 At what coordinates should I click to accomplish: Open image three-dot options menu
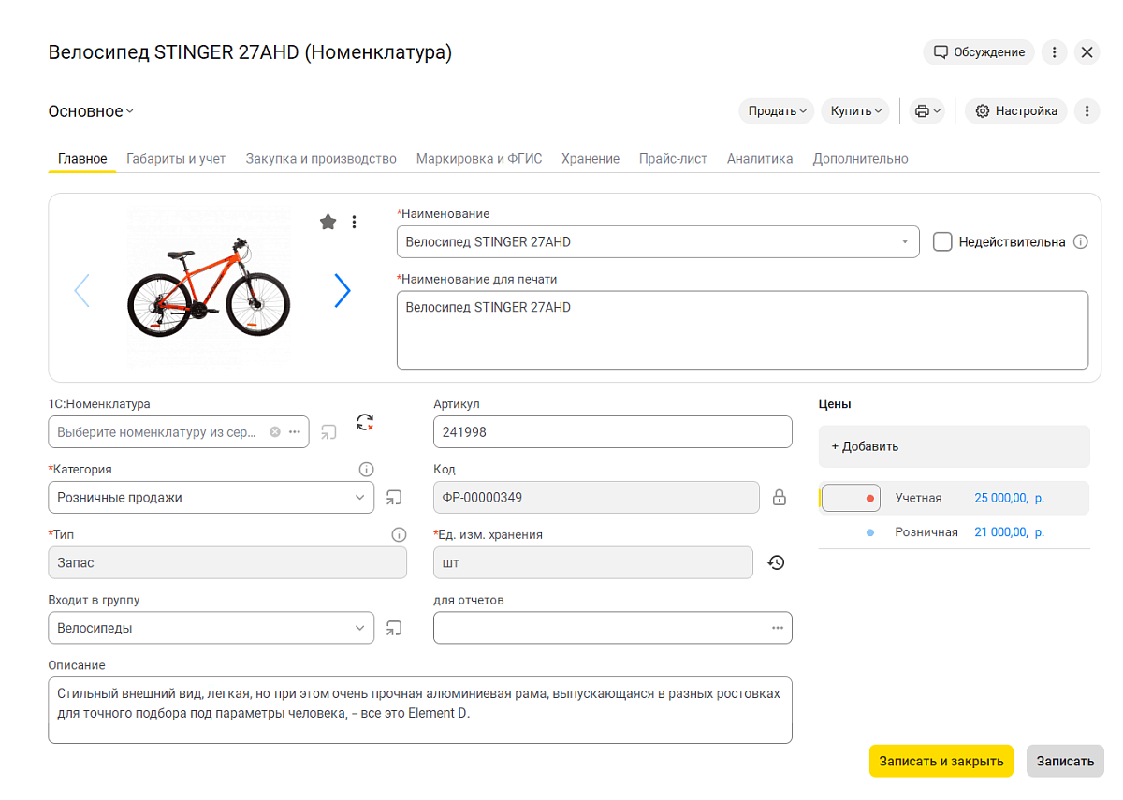tap(354, 222)
